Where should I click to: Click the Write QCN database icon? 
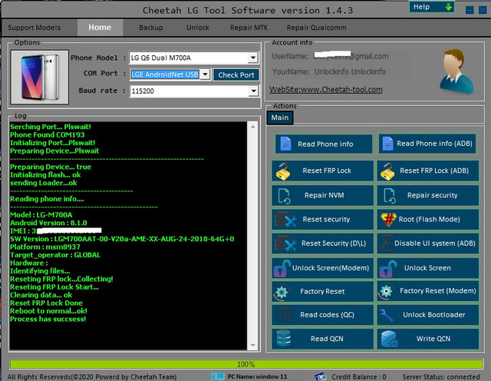[x=388, y=339]
